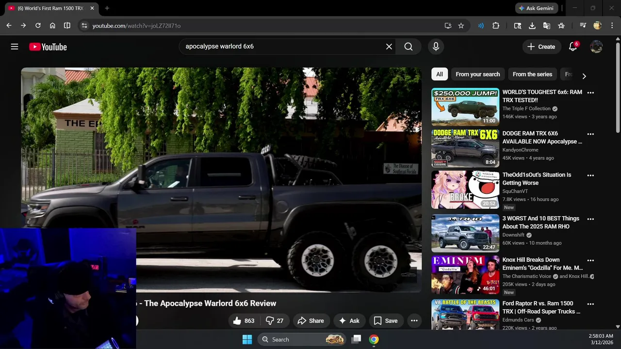Share the video

pos(311,320)
